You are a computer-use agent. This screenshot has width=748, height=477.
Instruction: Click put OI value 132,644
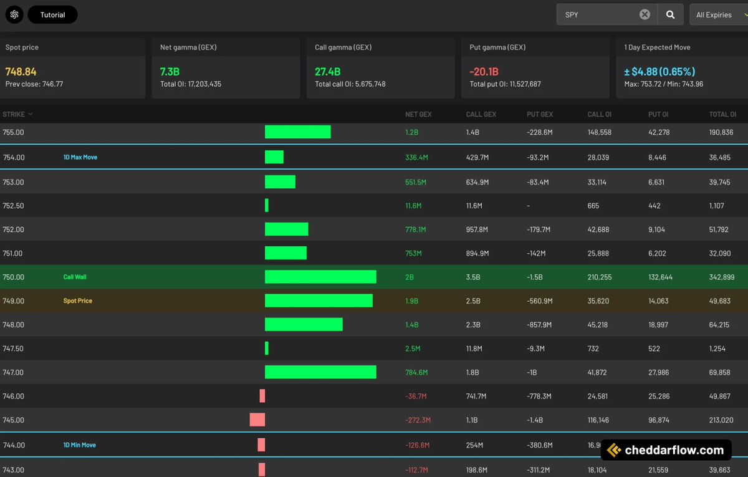(661, 277)
